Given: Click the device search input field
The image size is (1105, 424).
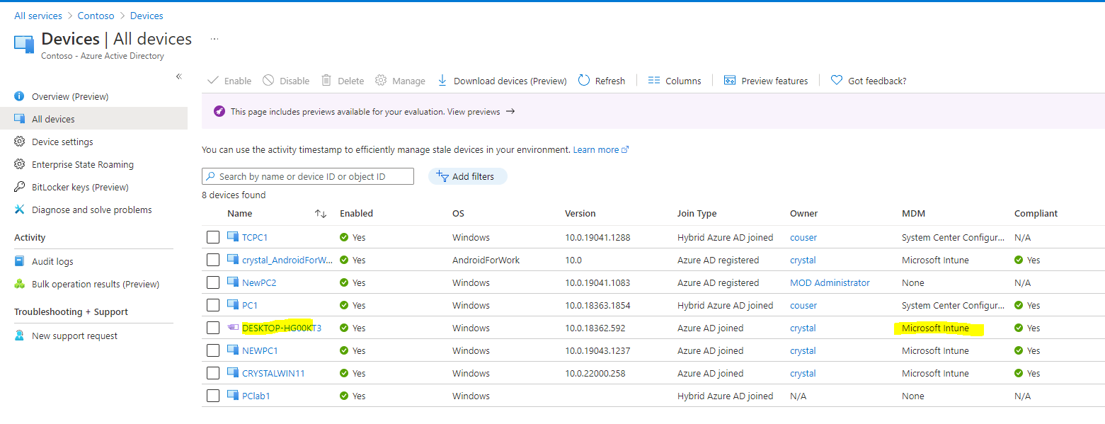Looking at the screenshot, I should point(308,176).
